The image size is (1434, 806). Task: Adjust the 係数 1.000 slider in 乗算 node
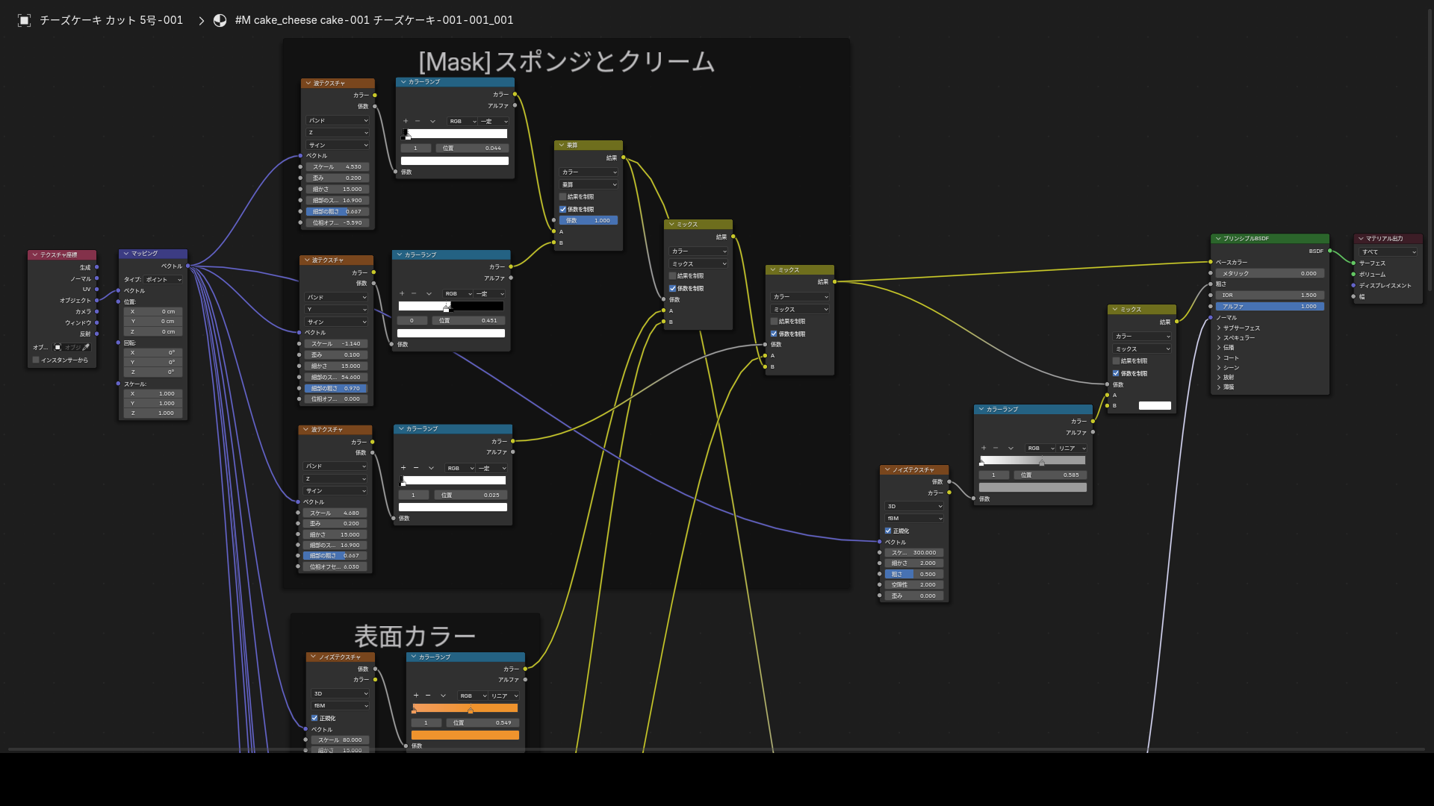(x=589, y=221)
